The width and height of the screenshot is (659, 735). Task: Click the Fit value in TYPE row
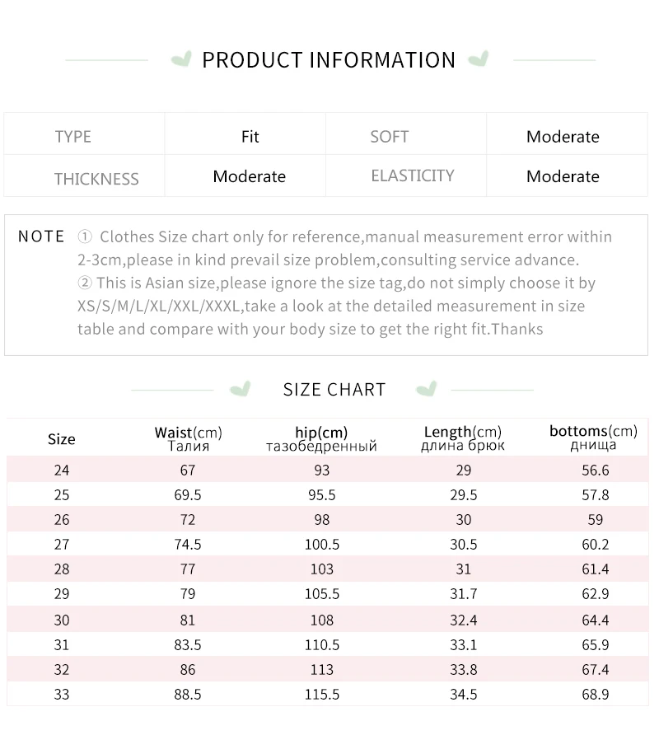coord(250,137)
